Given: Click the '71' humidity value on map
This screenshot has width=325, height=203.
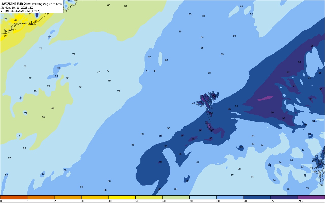Looking at the screenshot, I should pos(19,136).
